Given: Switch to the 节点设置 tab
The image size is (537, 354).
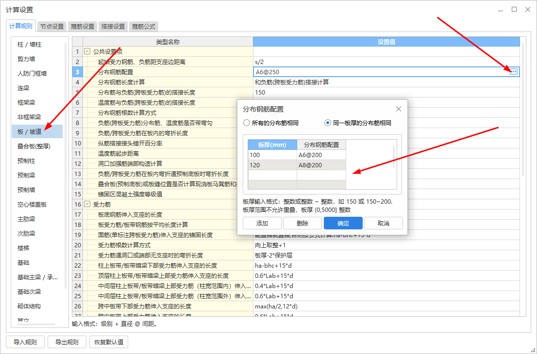Looking at the screenshot, I should 52,26.
